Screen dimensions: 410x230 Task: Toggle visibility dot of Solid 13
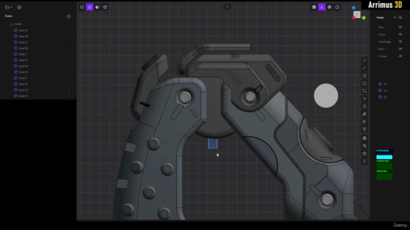click(69, 84)
